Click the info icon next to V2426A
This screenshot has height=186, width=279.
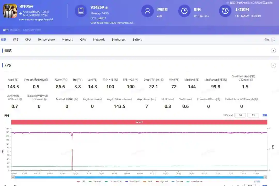(x=107, y=8)
